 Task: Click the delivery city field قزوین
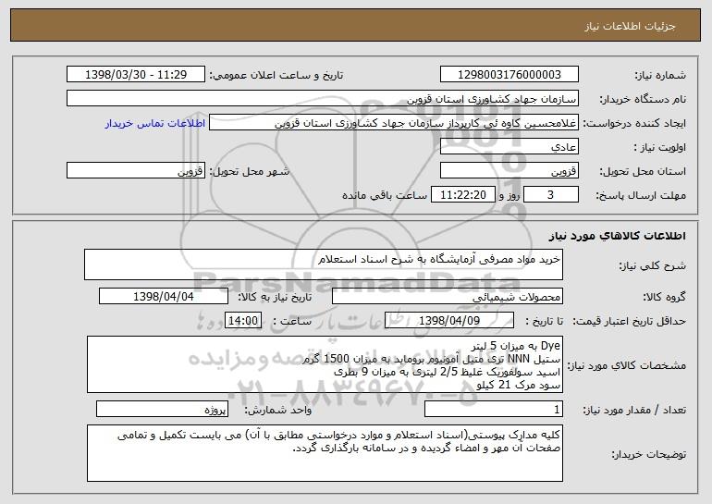(136, 171)
